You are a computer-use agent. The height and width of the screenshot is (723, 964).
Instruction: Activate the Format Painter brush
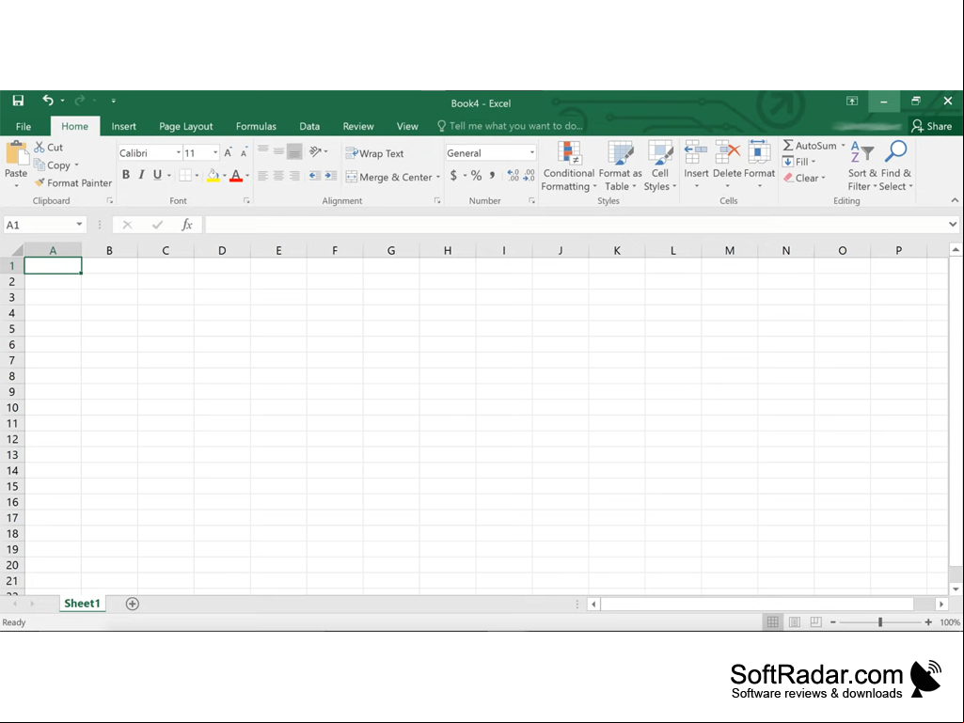pyautogui.click(x=40, y=182)
